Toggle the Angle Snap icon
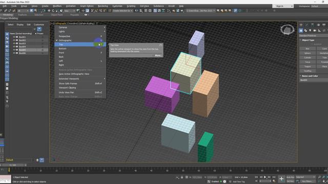This screenshot has height=184, width=328. pos(96,11)
